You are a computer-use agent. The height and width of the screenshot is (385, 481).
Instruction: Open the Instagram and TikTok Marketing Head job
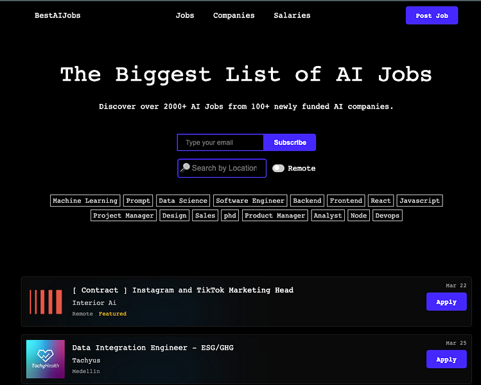pos(183,290)
